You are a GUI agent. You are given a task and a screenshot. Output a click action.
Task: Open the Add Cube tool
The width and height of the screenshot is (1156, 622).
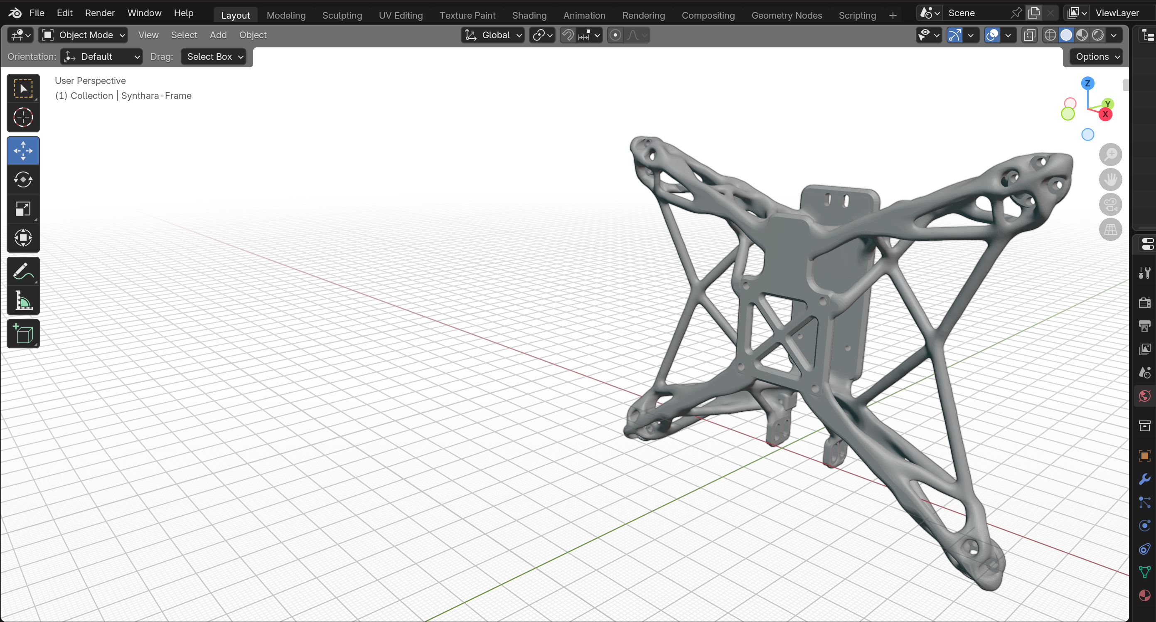click(x=23, y=334)
